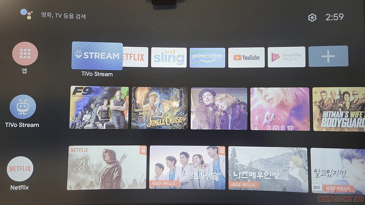365x205 pixels.
Task: Open the pink Jolt movie poster
Action: point(280,109)
